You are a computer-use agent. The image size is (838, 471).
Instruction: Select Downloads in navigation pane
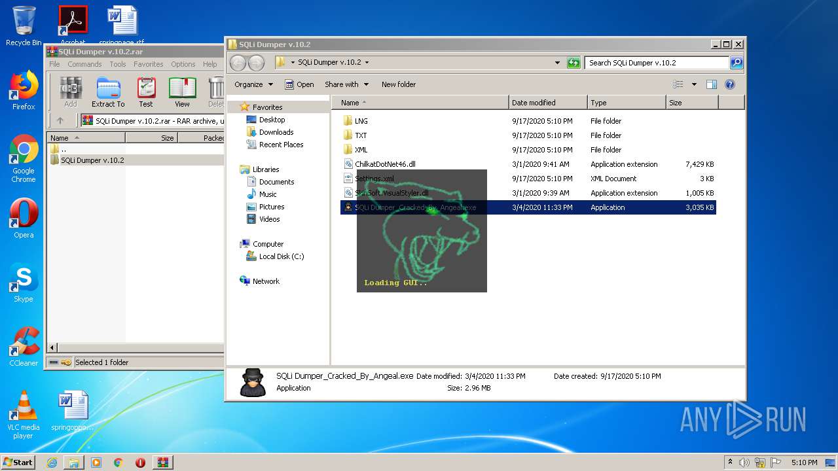click(276, 132)
